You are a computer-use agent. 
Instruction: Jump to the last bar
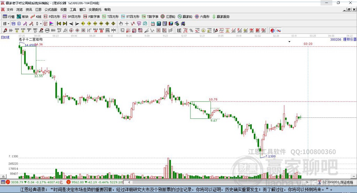point(65,24)
